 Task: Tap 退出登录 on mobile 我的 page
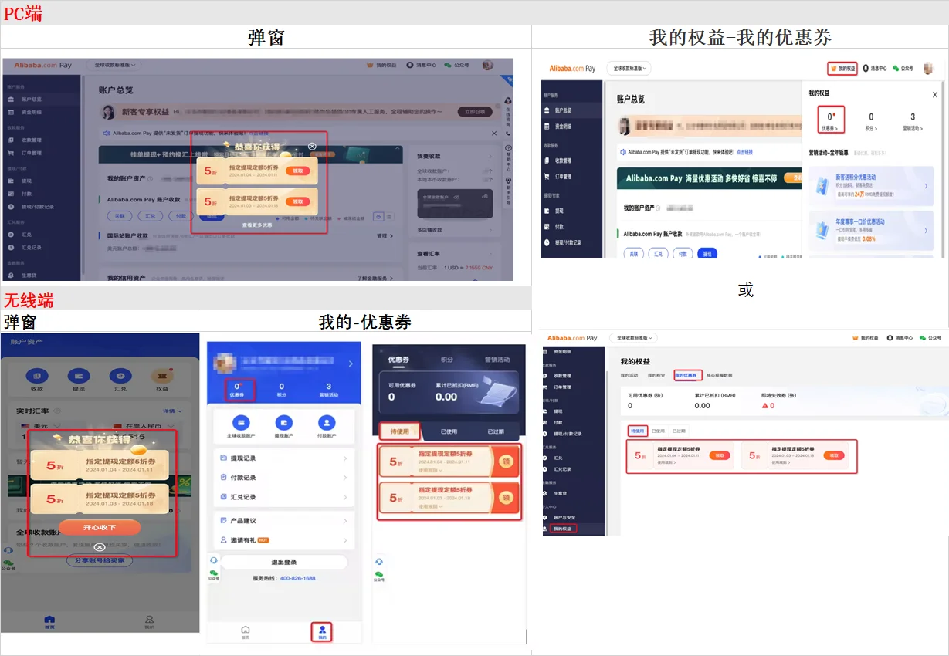283,562
